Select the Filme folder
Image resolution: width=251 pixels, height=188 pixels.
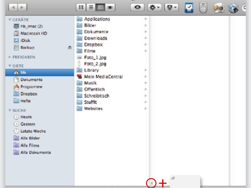(112, 51)
